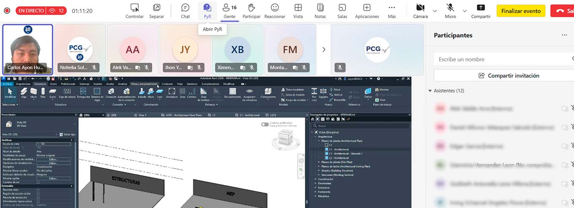This screenshot has width=574, height=208.
Task: Open the Reaccionar emoji menu
Action: pos(275,10)
